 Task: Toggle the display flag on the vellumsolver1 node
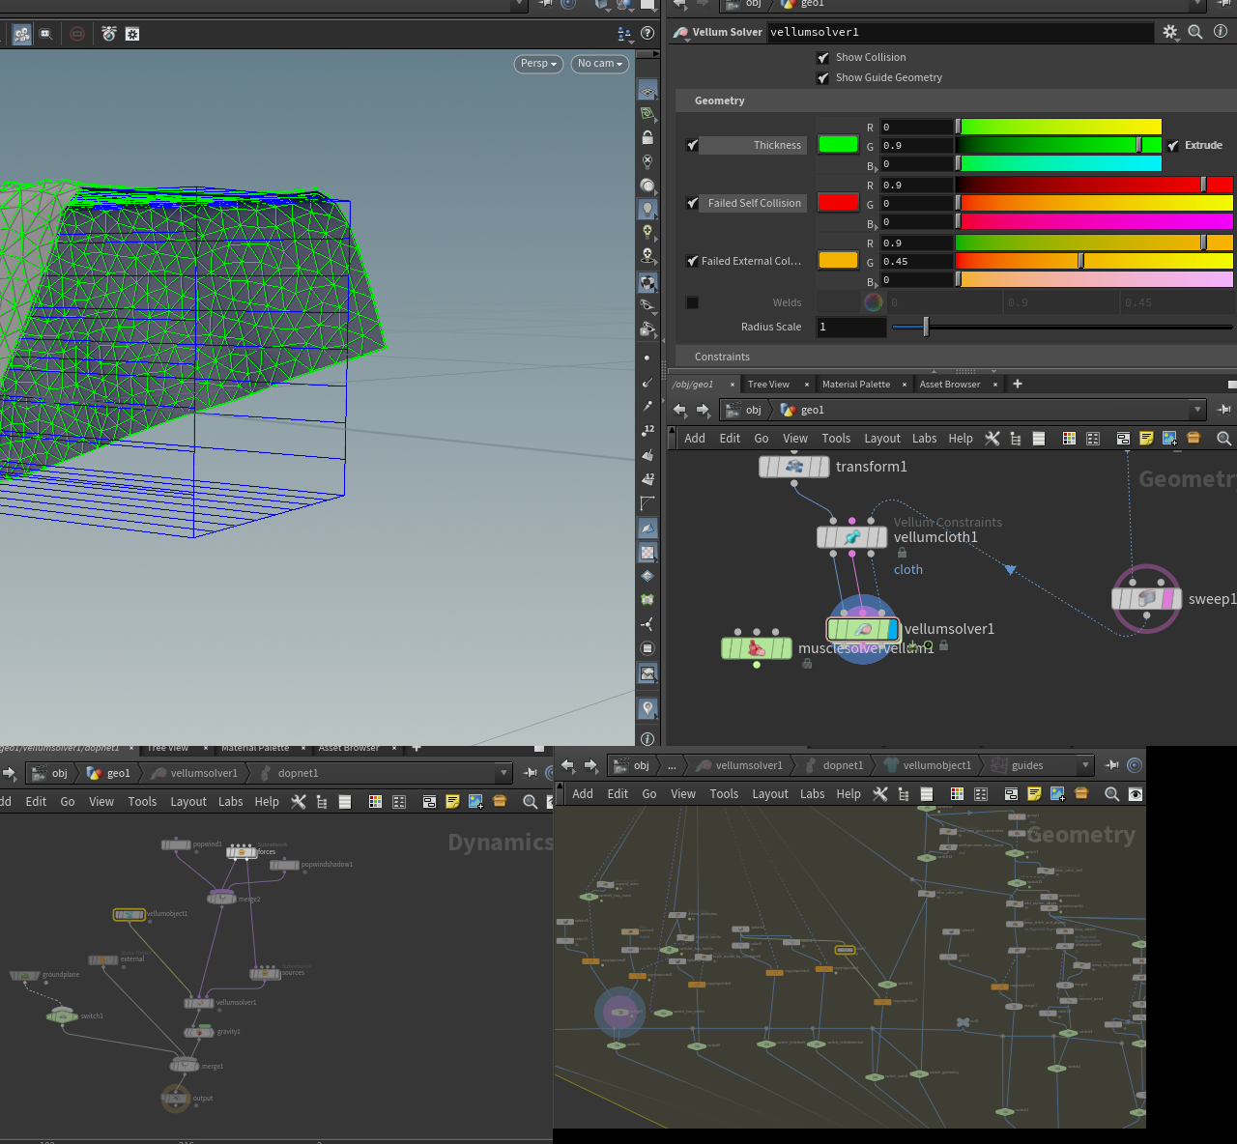[892, 630]
